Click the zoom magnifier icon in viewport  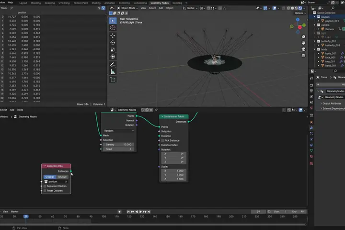point(303,37)
